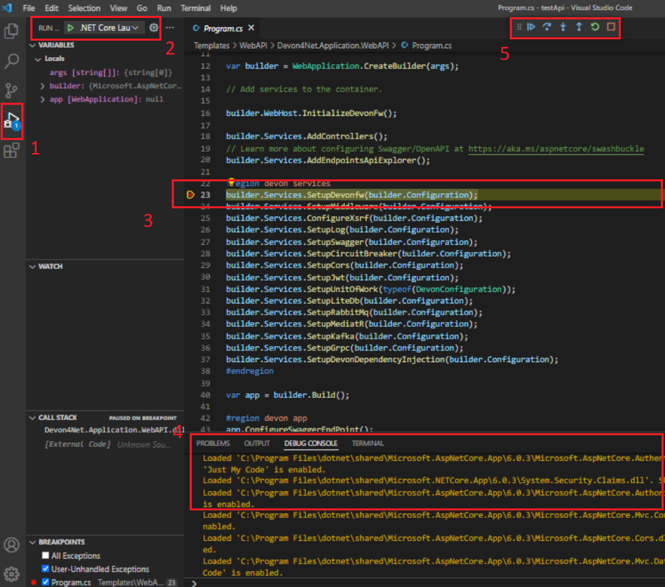
Task: Click Continue in debug toolbar
Action: [531, 27]
